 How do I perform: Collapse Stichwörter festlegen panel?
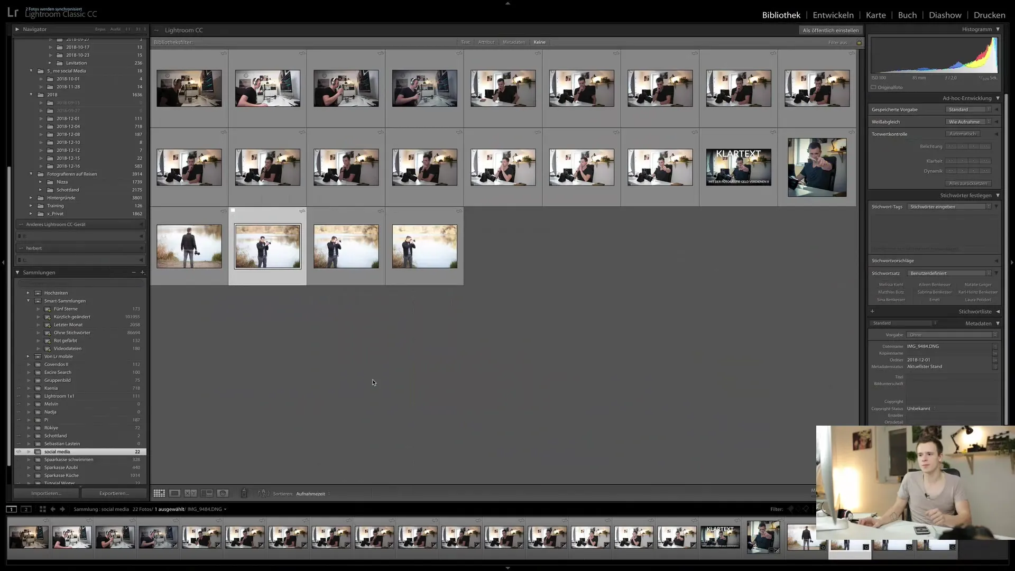tap(998, 196)
